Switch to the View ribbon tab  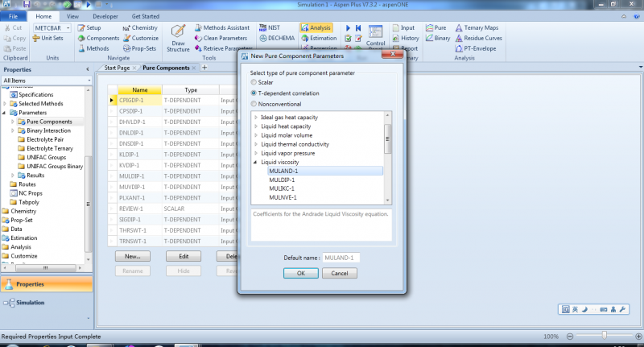click(x=72, y=16)
